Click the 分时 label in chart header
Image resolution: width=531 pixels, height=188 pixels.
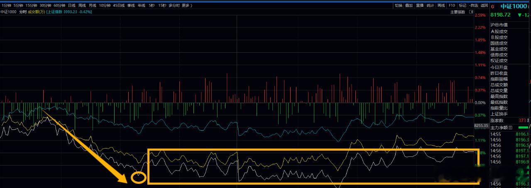pyautogui.click(x=23, y=12)
